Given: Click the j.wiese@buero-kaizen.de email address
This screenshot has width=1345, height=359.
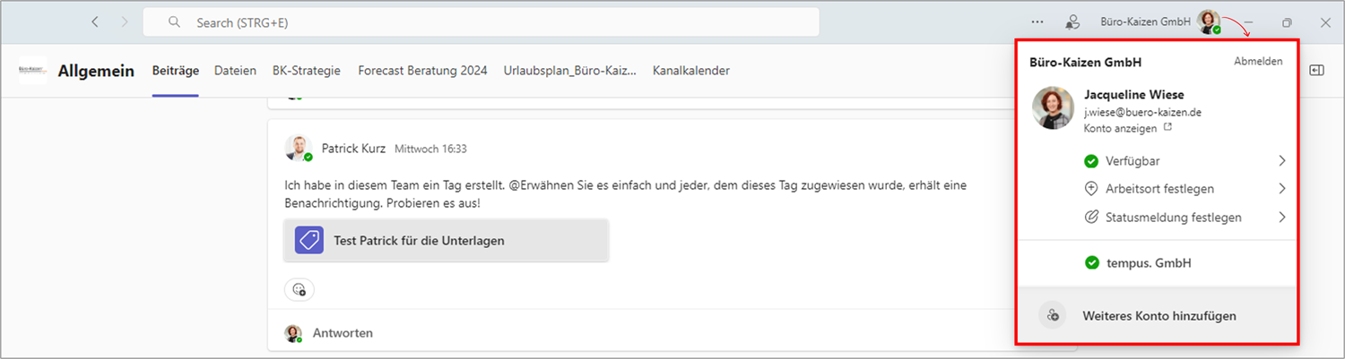Looking at the screenshot, I should click(1142, 112).
